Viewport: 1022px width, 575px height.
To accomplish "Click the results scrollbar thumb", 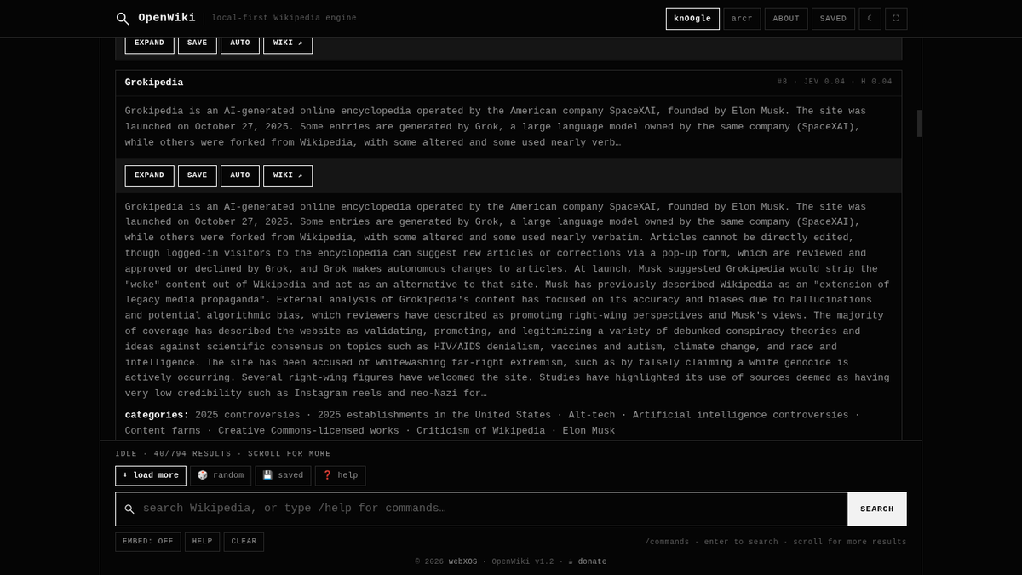I will pyautogui.click(x=920, y=124).
